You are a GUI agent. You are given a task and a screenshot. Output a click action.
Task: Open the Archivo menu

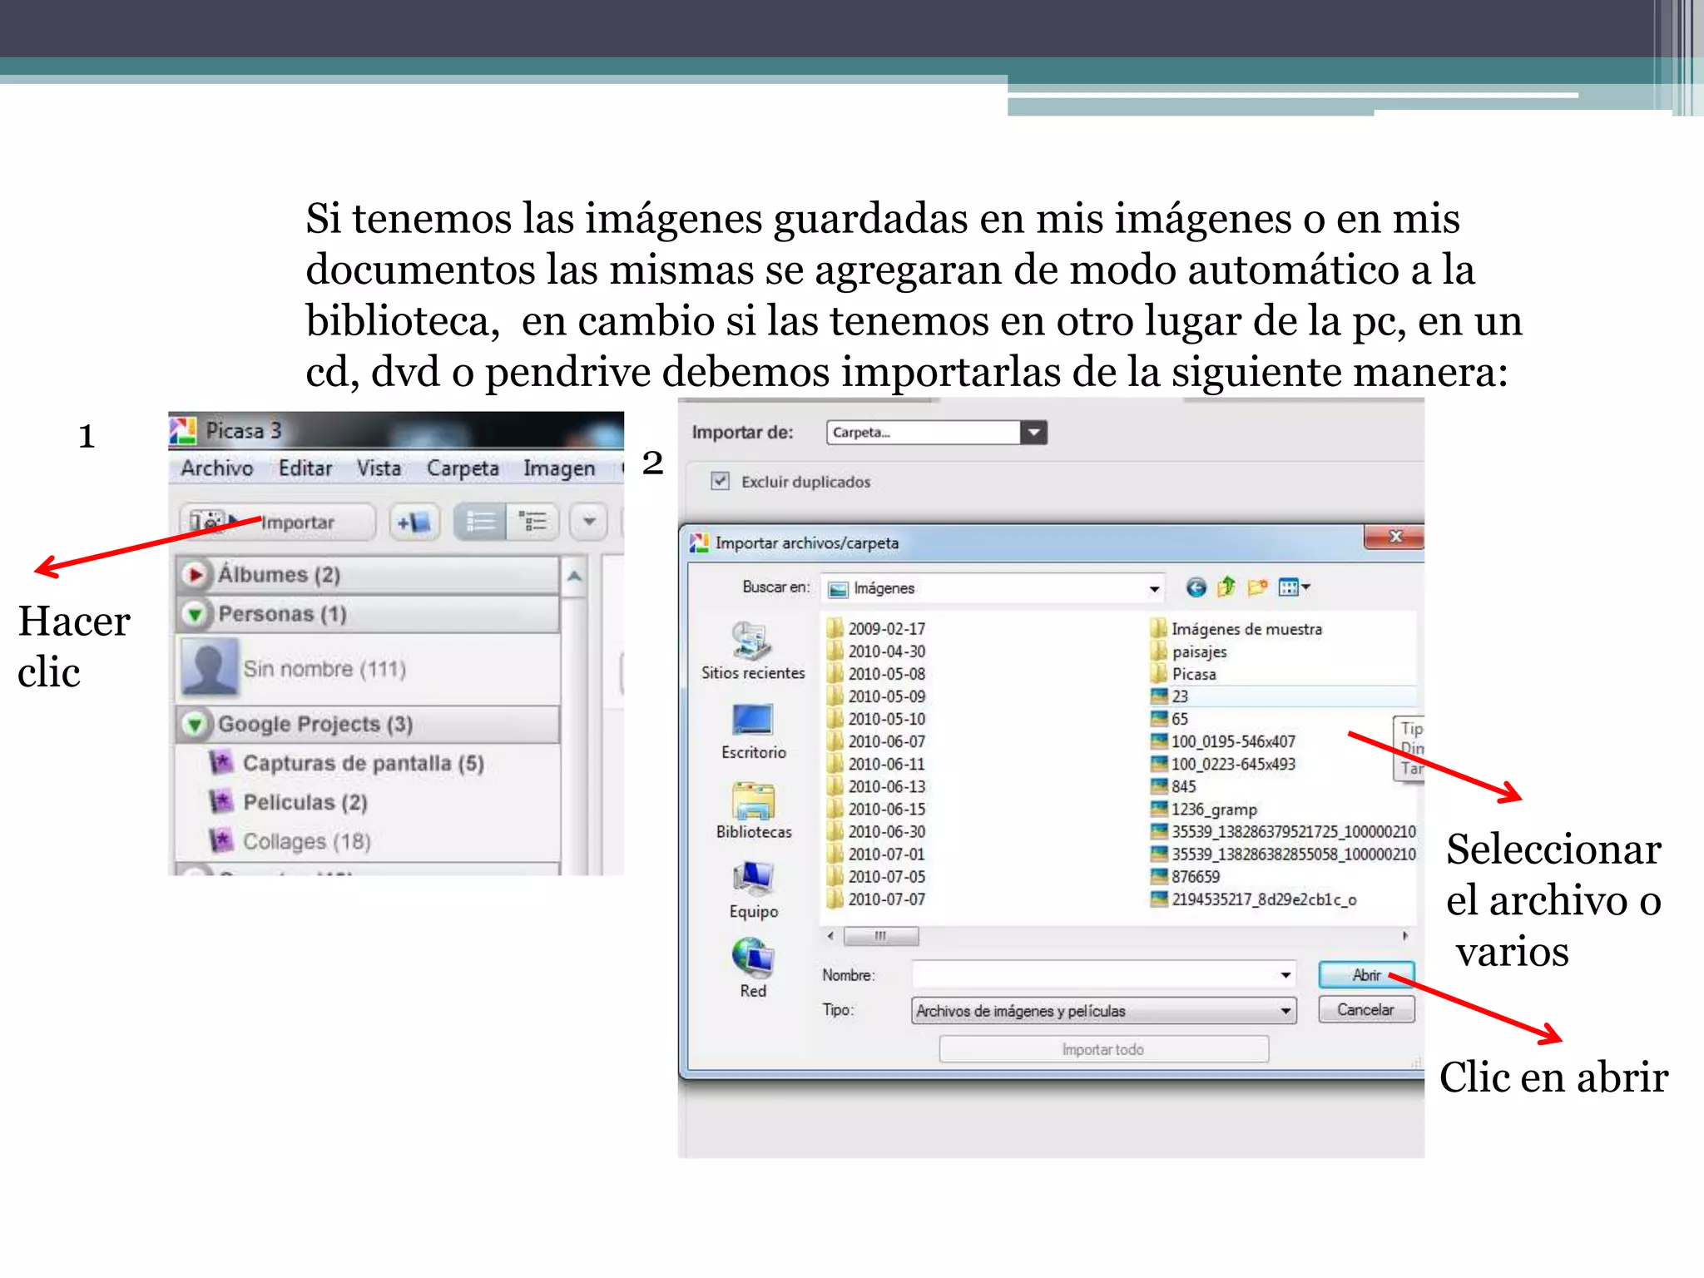216,468
